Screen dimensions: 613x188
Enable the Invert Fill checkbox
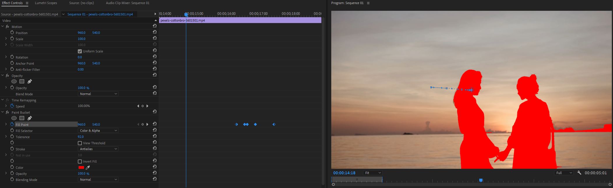(80, 161)
